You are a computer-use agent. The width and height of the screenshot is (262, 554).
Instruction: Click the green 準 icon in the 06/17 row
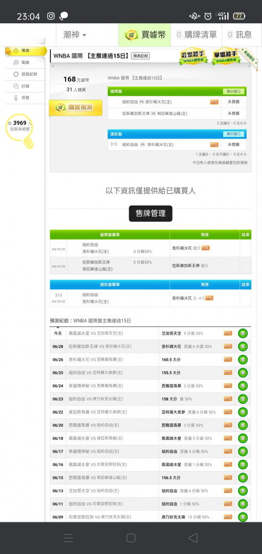click(x=243, y=452)
